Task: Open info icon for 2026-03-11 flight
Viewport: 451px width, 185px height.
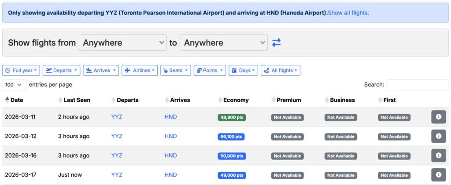Action: (438, 117)
